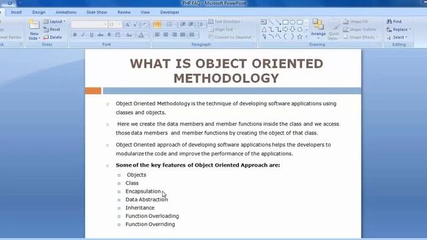This screenshot has height=240, width=427.
Task: Select the Elbow Arrow Connector shape
Action: click(x=278, y=29)
